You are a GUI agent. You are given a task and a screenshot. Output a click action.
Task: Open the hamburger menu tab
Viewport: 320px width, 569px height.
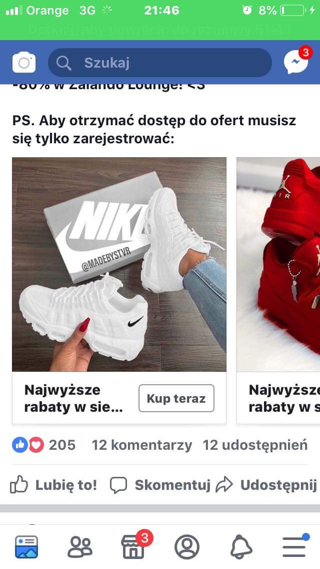(x=294, y=546)
